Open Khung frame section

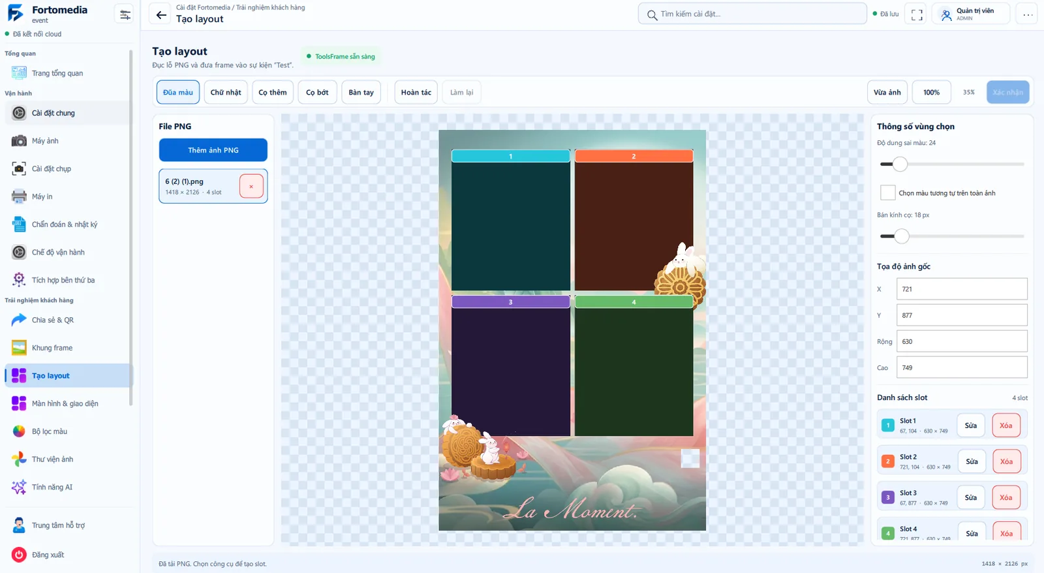click(x=68, y=348)
